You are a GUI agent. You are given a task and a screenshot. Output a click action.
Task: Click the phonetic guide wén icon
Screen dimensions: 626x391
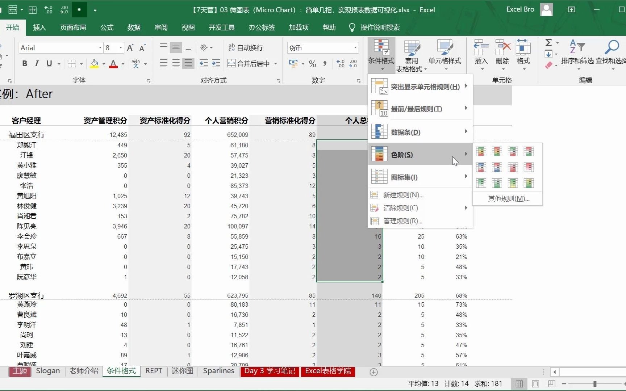(136, 64)
